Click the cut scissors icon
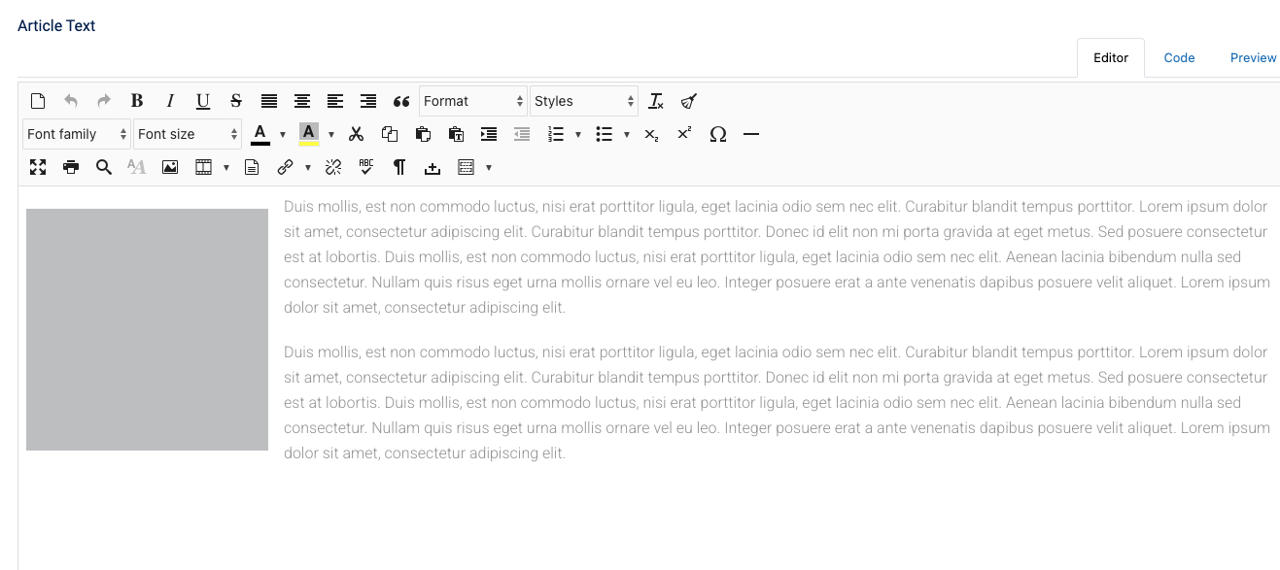 (356, 134)
